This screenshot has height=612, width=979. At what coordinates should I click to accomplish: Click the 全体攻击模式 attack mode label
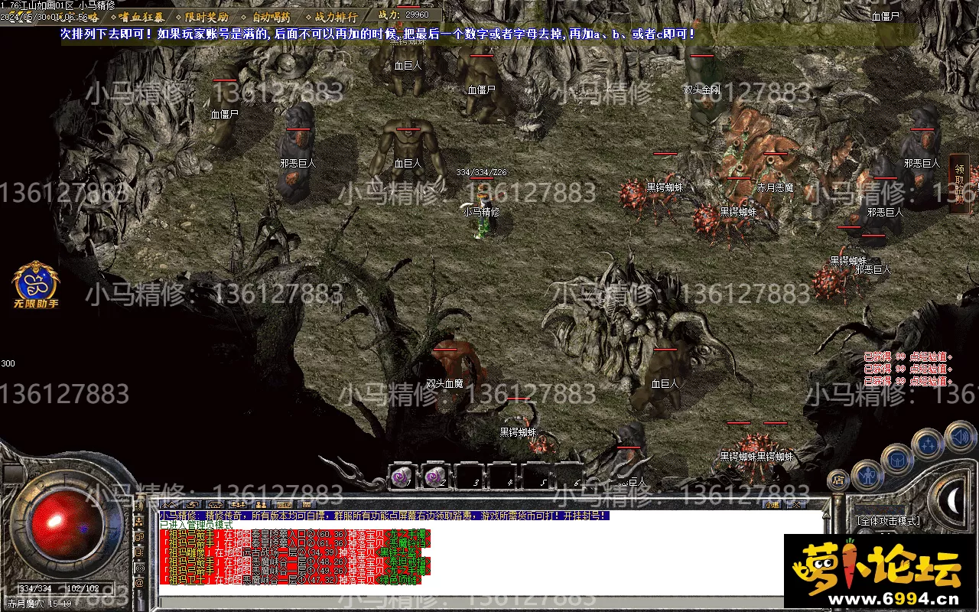(x=888, y=520)
